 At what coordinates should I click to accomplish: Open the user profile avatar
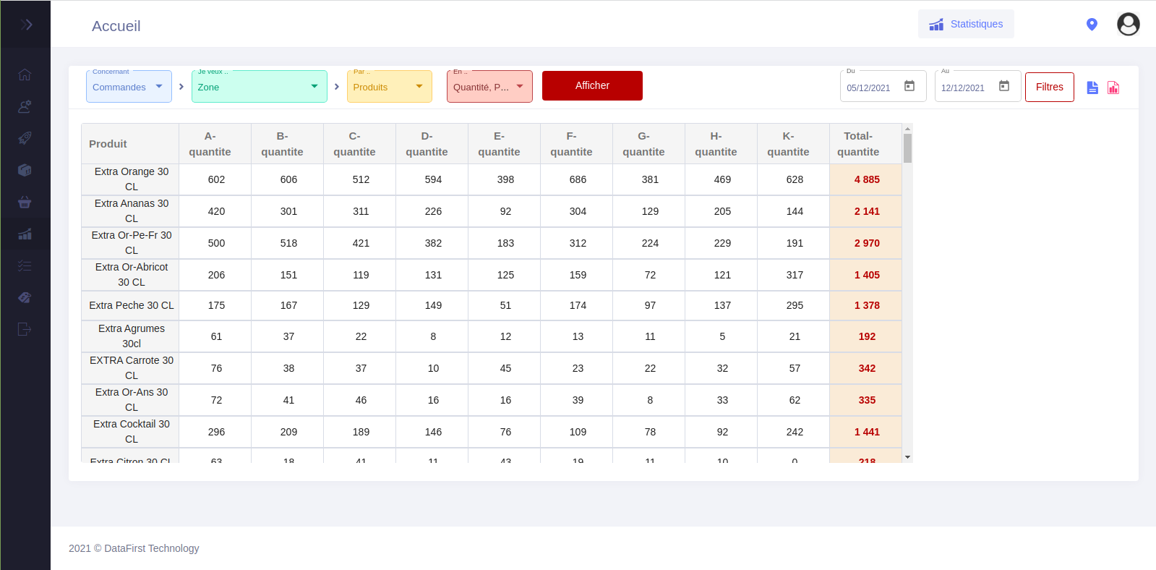(1128, 25)
